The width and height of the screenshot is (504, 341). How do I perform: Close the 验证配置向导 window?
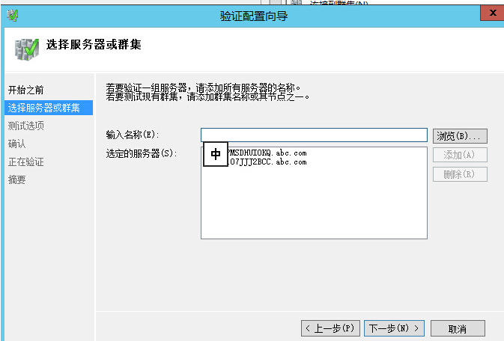493,13
